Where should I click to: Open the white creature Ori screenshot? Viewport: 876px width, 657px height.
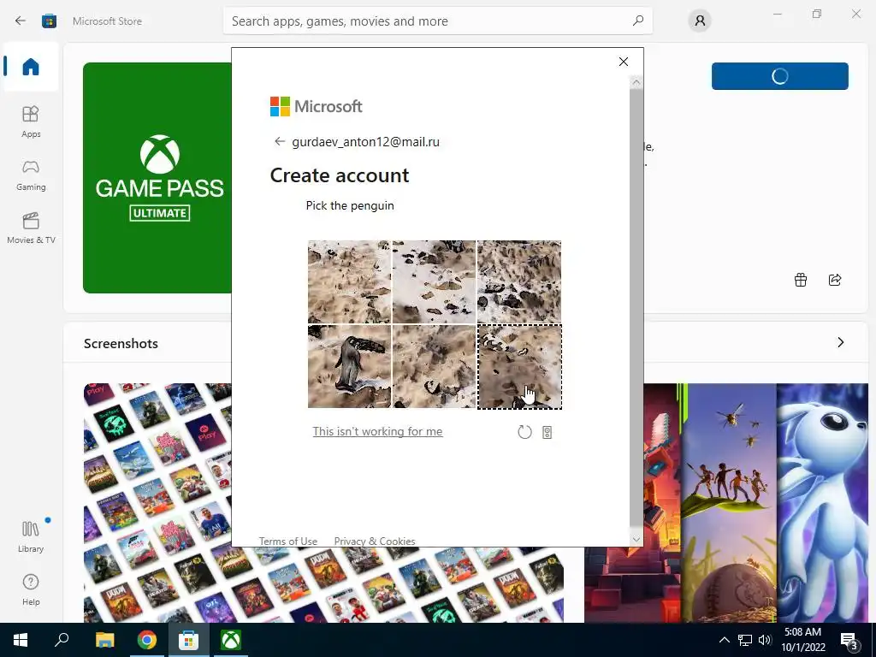point(822,503)
